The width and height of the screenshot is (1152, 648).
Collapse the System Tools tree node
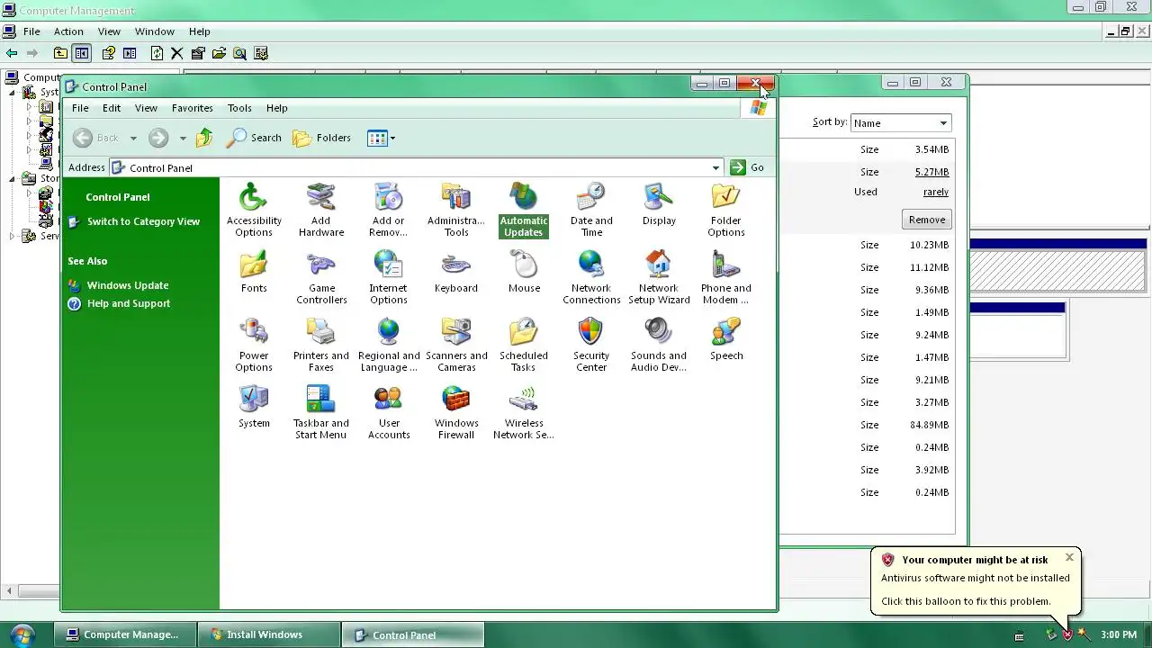(13, 92)
